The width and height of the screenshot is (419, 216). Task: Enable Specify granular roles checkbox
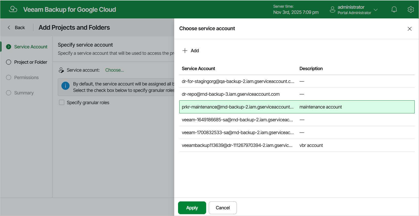point(62,102)
